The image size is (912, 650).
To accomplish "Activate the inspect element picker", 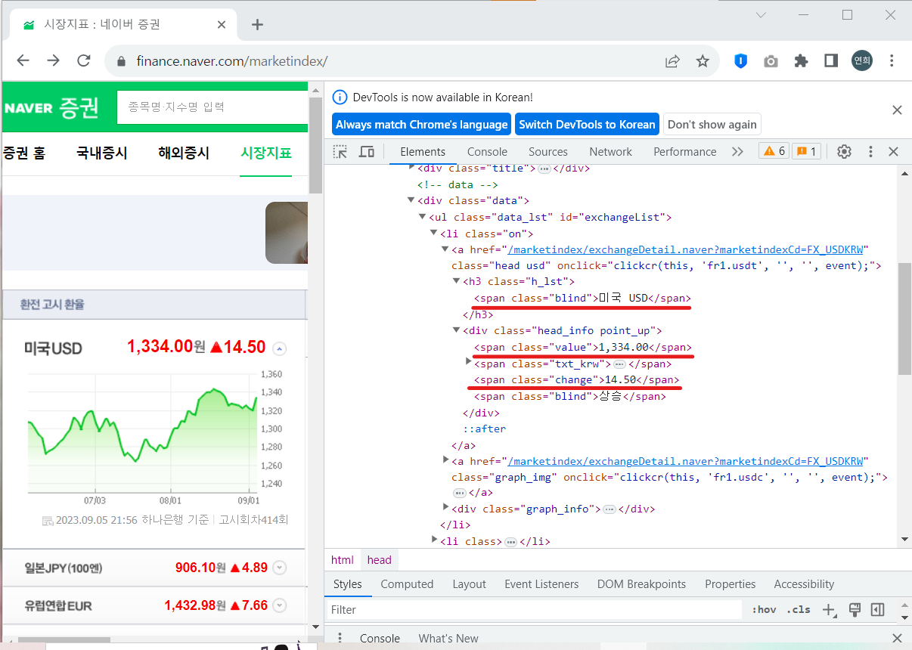I will coord(340,151).
